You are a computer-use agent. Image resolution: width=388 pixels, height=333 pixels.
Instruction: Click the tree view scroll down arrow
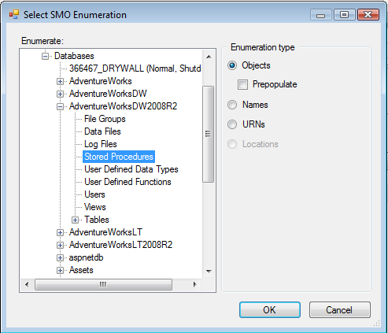pos(209,271)
